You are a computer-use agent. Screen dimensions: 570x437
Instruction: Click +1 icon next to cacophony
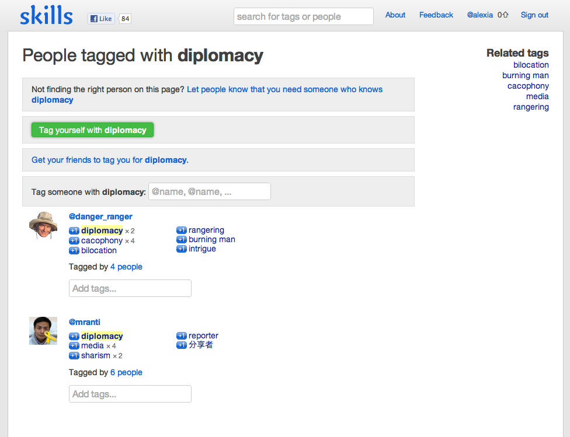click(74, 241)
